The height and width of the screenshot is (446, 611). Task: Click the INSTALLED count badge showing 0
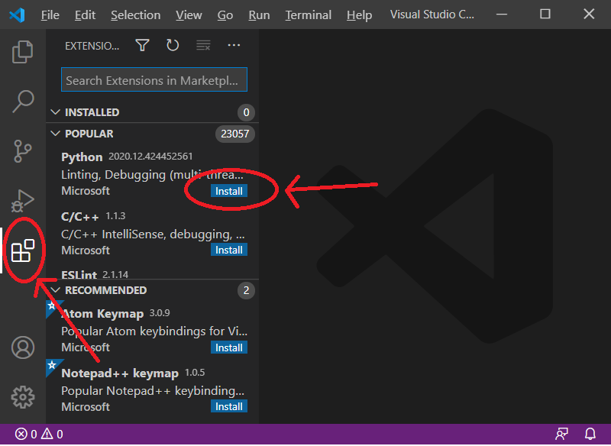(x=246, y=112)
